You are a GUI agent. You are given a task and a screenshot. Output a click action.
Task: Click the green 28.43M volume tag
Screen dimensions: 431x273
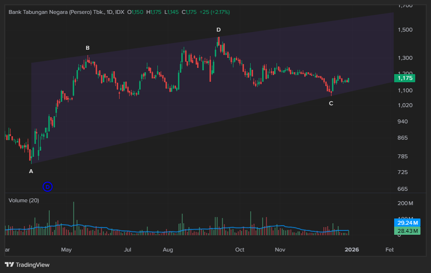[x=407, y=231]
